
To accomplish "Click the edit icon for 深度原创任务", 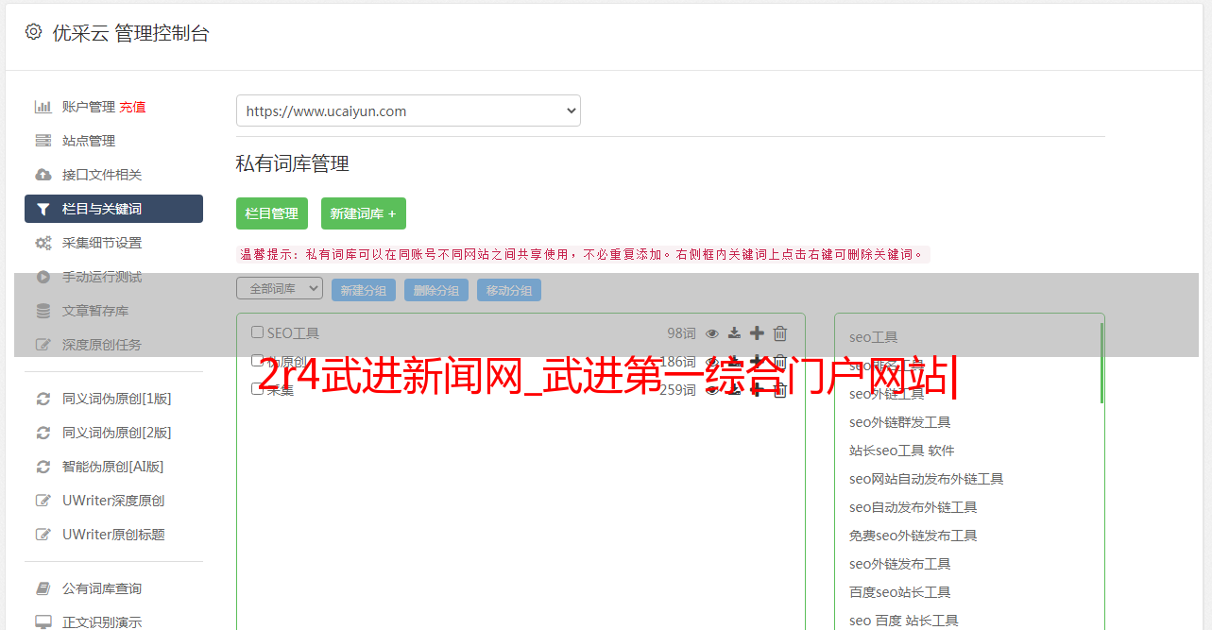I will [43, 345].
